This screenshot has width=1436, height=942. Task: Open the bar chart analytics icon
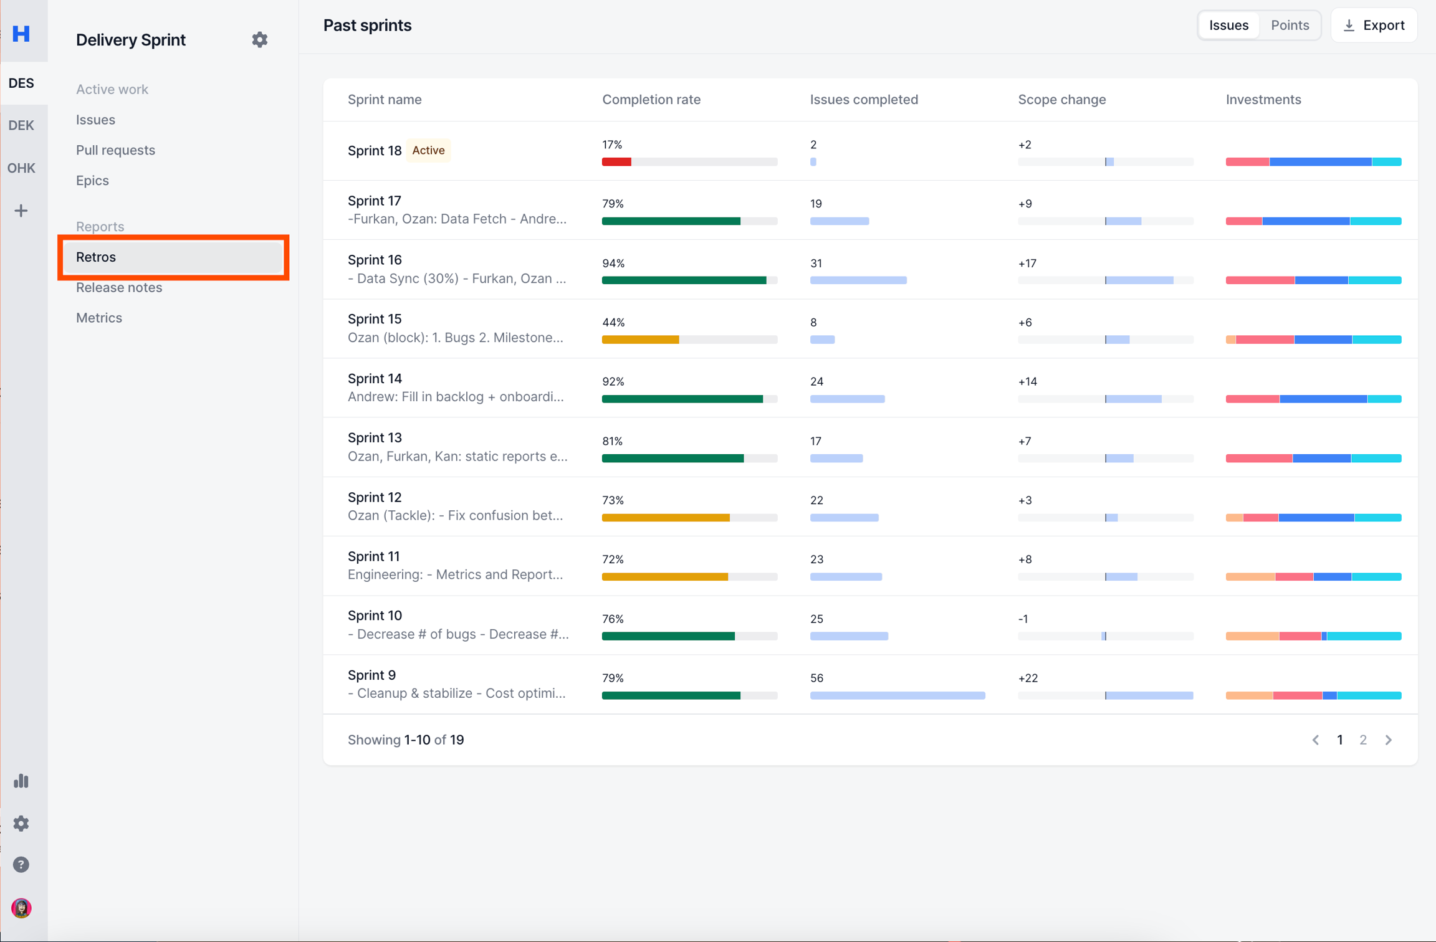(x=21, y=781)
